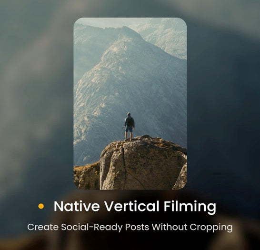Select the hiker standing on the rock

129,127
